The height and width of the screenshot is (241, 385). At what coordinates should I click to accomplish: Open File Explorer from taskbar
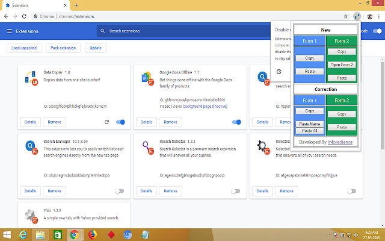click(40, 235)
